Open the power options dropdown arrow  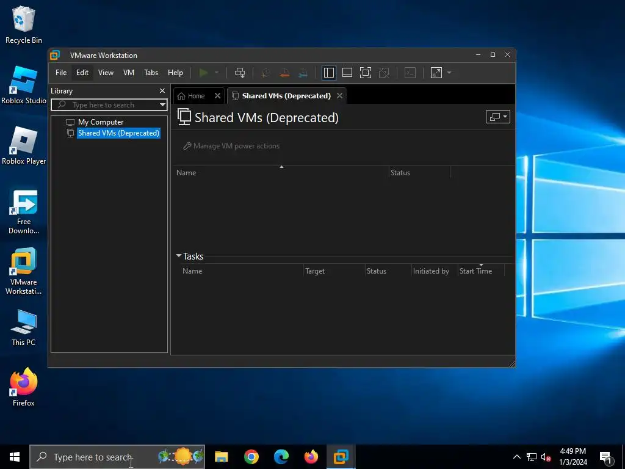217,73
